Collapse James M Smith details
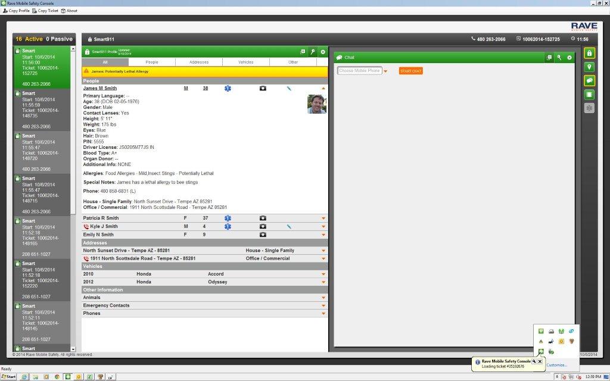The image size is (610, 381). pos(323,89)
